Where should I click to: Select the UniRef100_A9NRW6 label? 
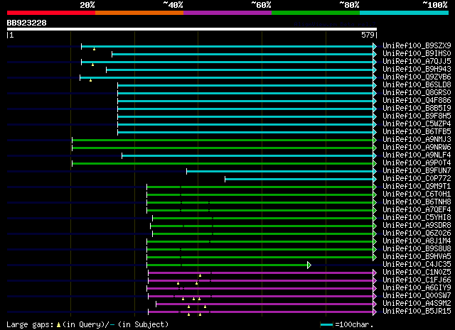point(417,148)
